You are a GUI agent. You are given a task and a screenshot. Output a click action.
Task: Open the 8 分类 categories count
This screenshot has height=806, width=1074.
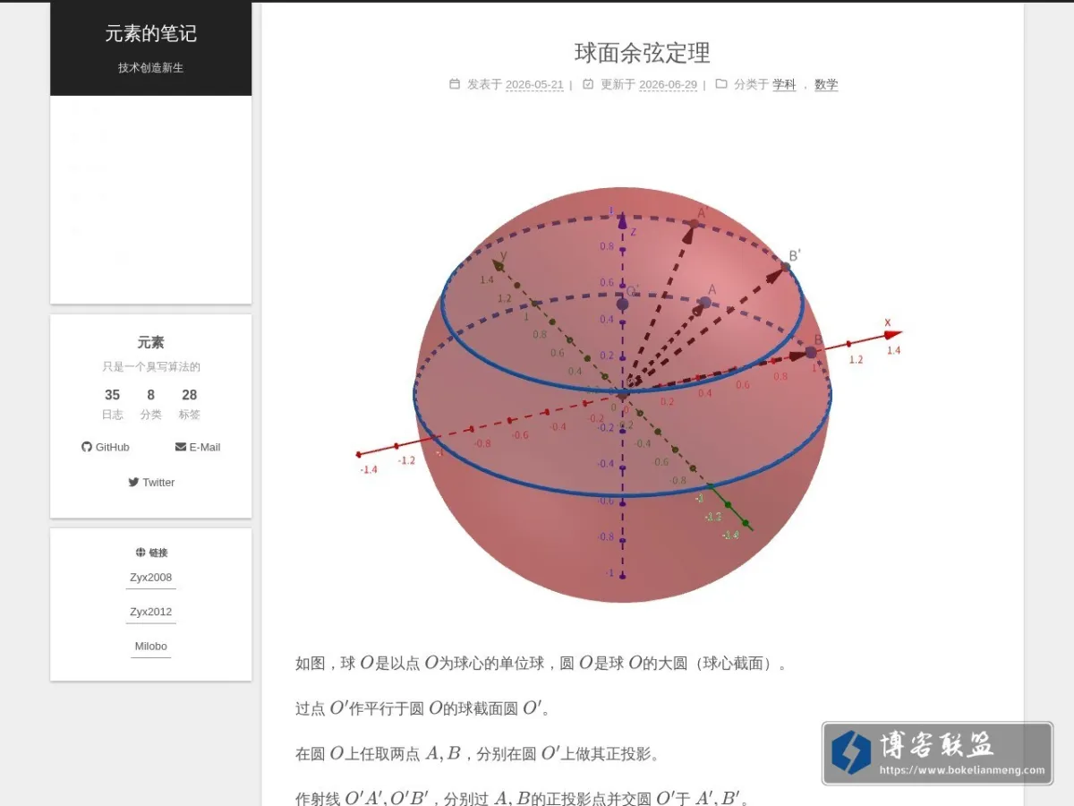(150, 404)
